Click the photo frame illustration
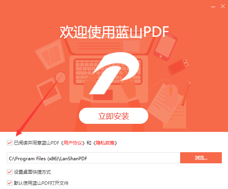The height and width of the screenshot is (189, 228). (x=49, y=92)
